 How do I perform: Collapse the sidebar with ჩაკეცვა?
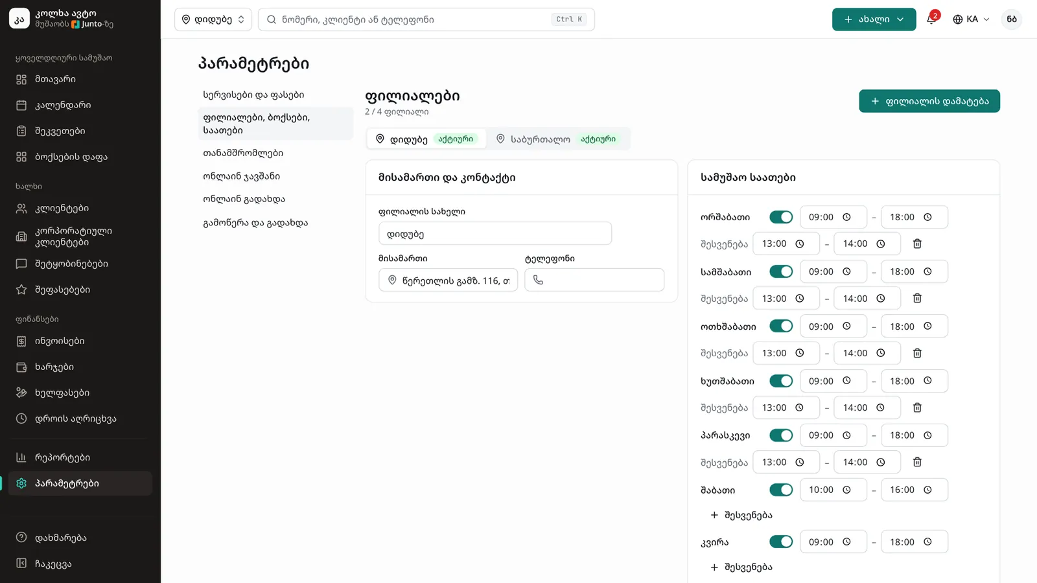pyautogui.click(x=80, y=564)
